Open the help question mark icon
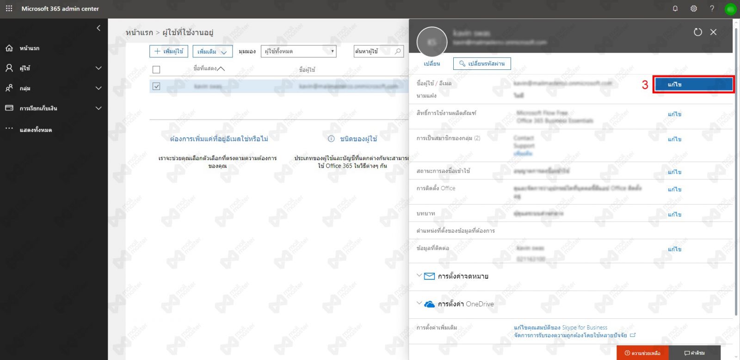This screenshot has height=360, width=740. 712,8
